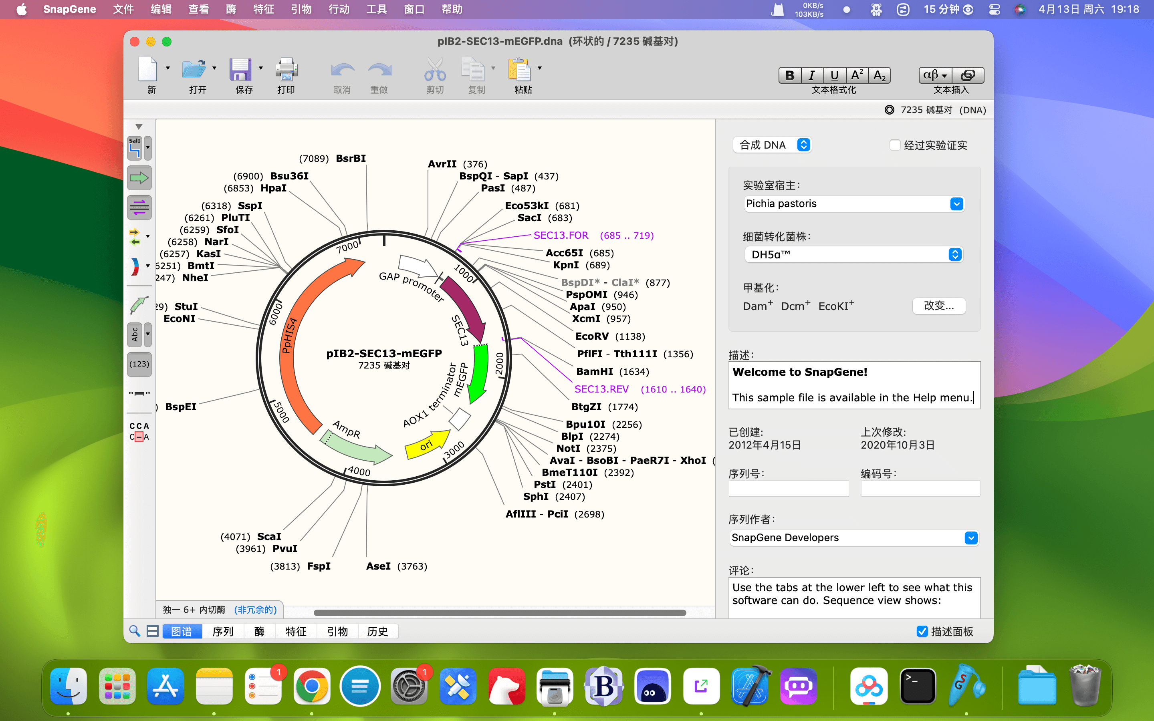Click the 改变... methylation button
The width and height of the screenshot is (1154, 721).
pos(939,306)
